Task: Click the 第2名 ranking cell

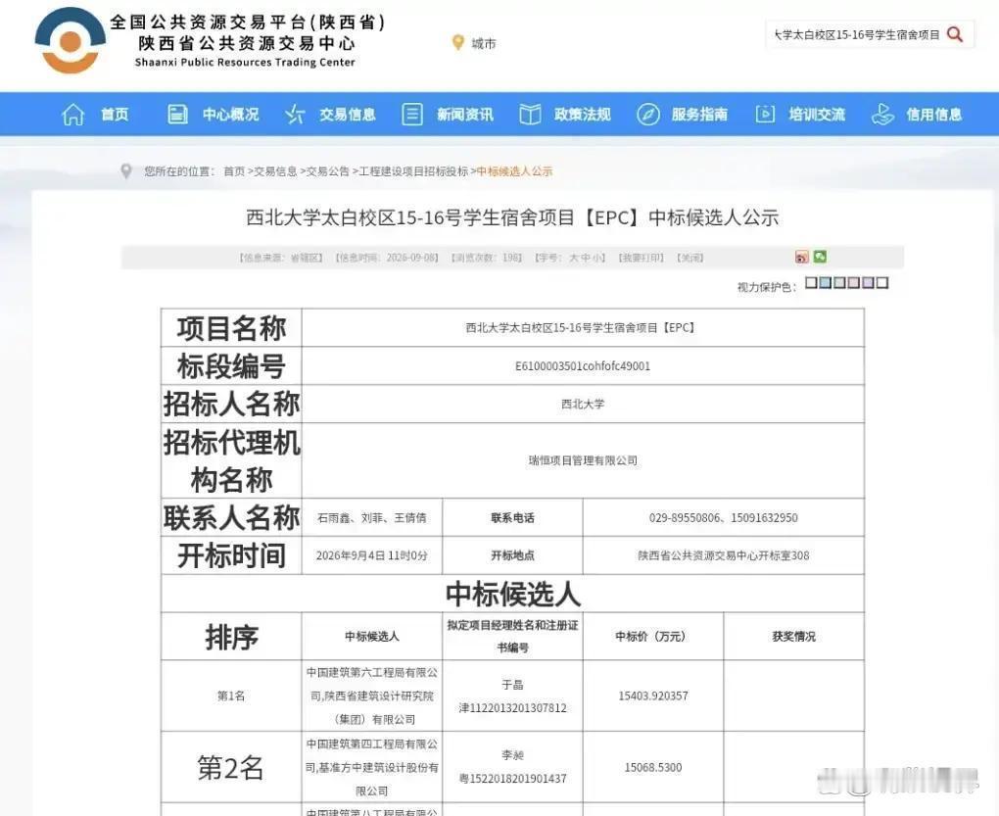Action: click(230, 768)
